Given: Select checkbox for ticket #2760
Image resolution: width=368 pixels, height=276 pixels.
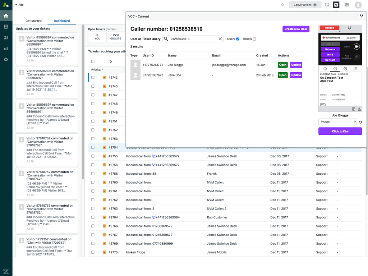Looking at the screenshot, I should click(x=93, y=183).
